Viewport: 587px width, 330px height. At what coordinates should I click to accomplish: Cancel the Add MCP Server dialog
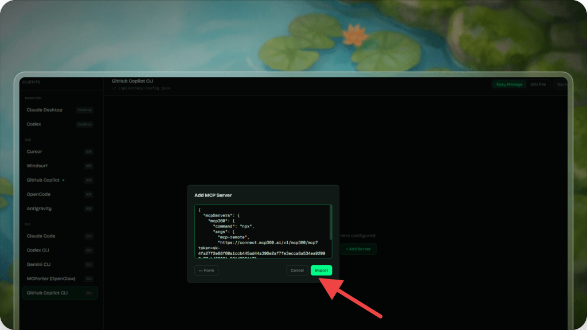pos(297,270)
